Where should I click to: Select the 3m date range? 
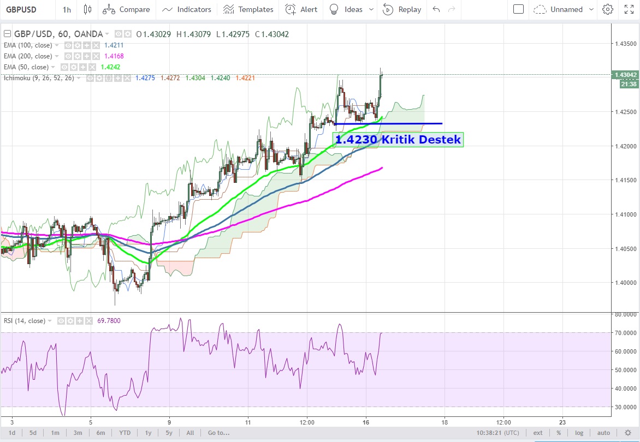tap(78, 433)
